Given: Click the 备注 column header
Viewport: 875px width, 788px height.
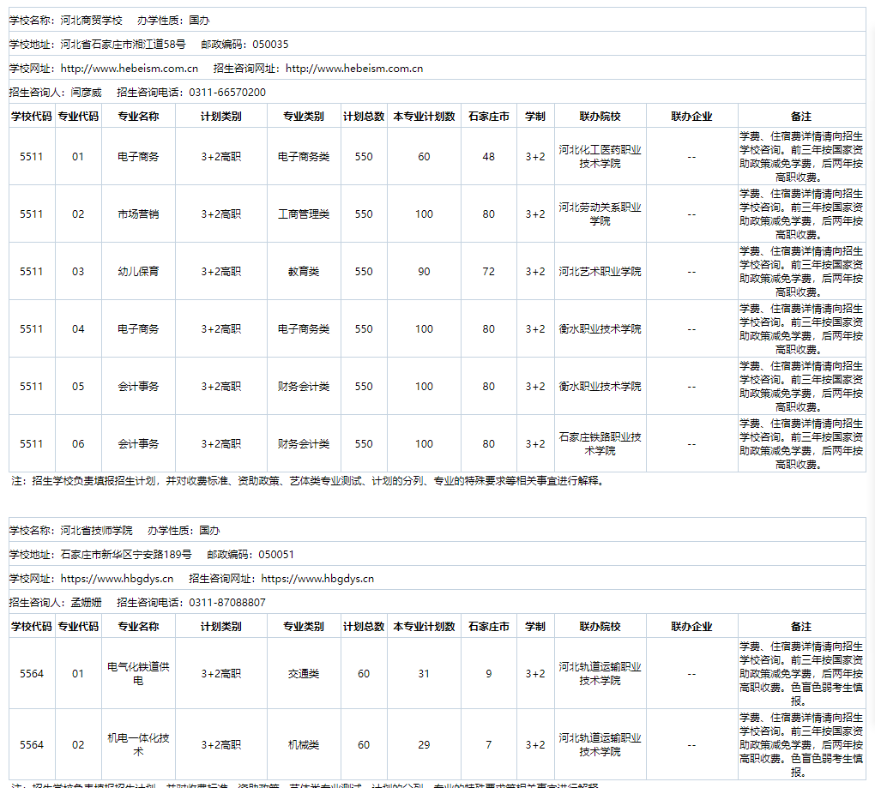Looking at the screenshot, I should click(x=803, y=115).
